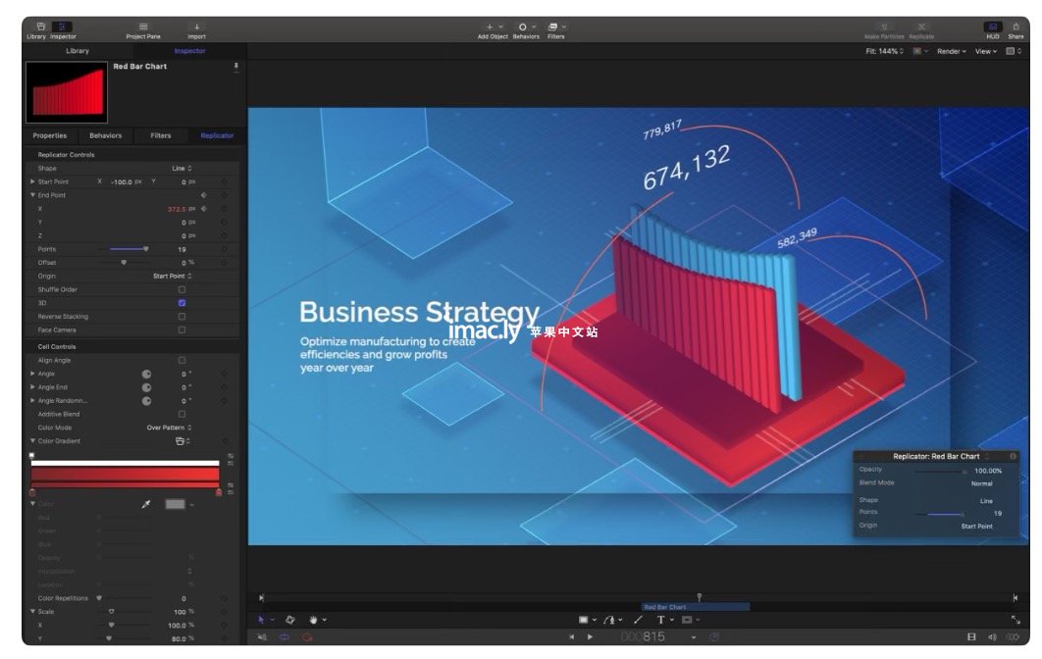This screenshot has height=659, width=1042.
Task: Click the player expand-to-full-screen icon
Action: click(1016, 619)
